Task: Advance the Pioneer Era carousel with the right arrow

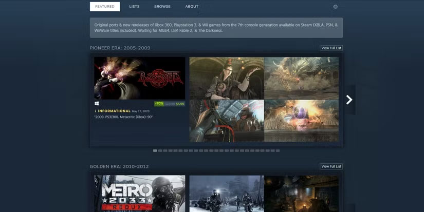Action: coord(349,100)
